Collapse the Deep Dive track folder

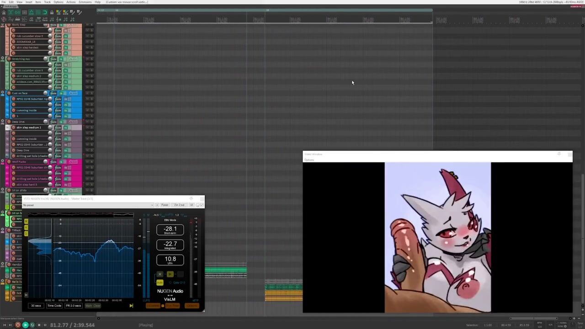click(x=3, y=122)
